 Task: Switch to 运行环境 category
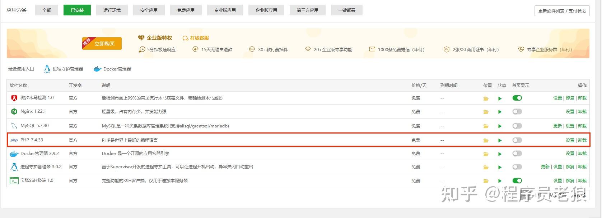[x=112, y=10]
